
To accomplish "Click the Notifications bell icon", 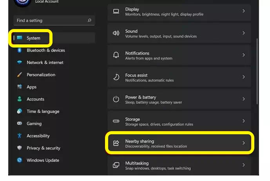I will [116, 55].
